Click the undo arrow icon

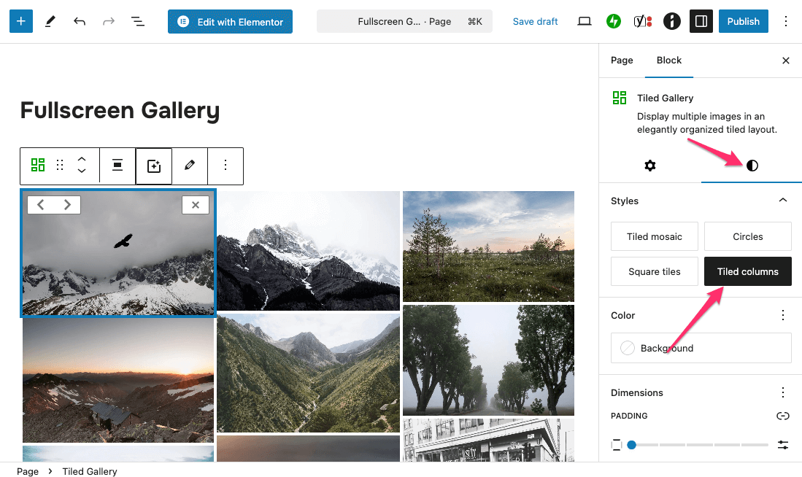[x=80, y=21]
